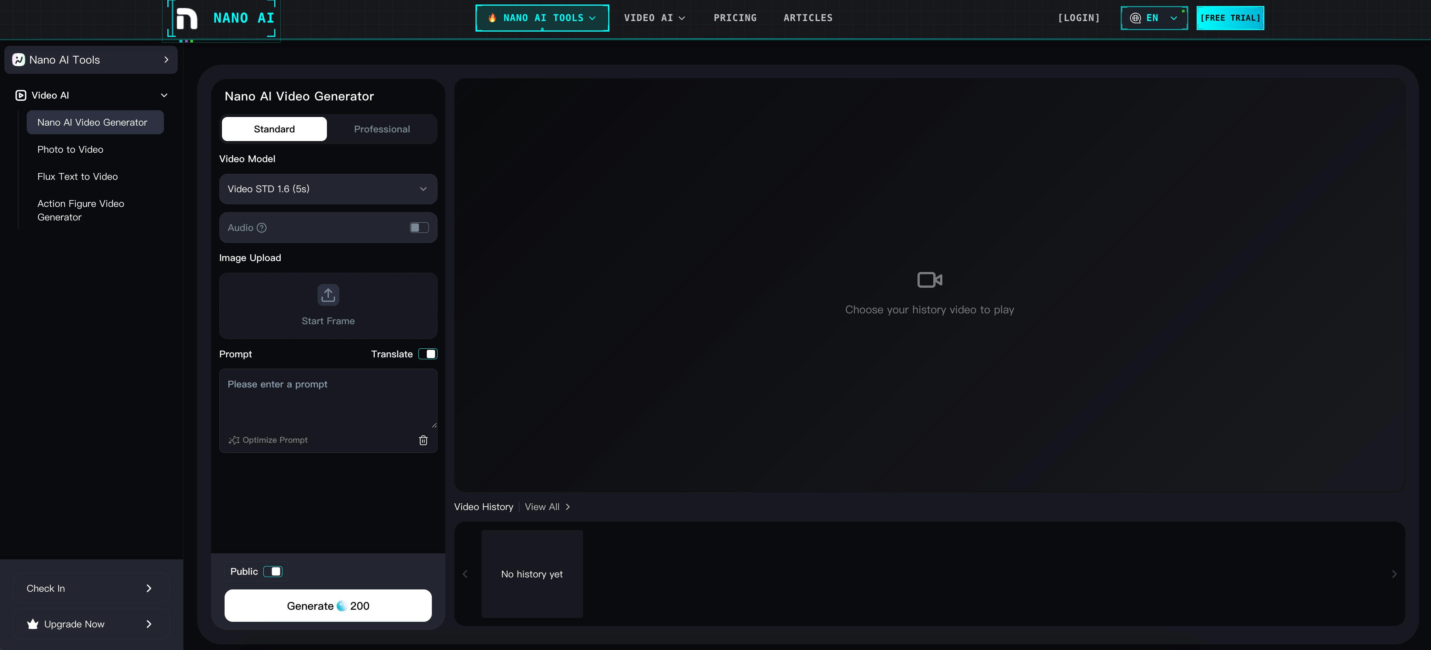The image size is (1431, 650).
Task: Clear the prompt with the trash icon
Action: click(x=424, y=439)
